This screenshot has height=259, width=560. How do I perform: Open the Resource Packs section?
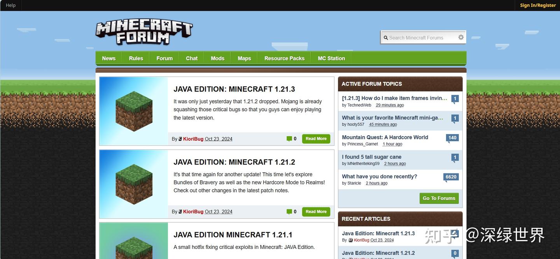click(284, 58)
